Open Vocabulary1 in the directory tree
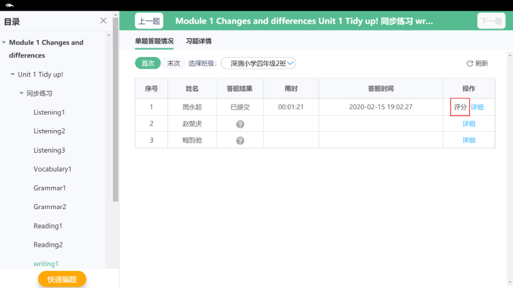The width and height of the screenshot is (513, 288). [52, 169]
